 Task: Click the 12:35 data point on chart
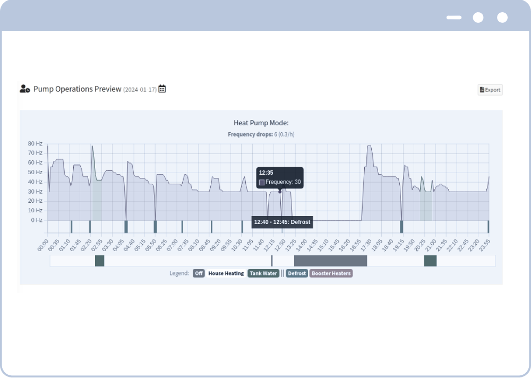(280, 192)
